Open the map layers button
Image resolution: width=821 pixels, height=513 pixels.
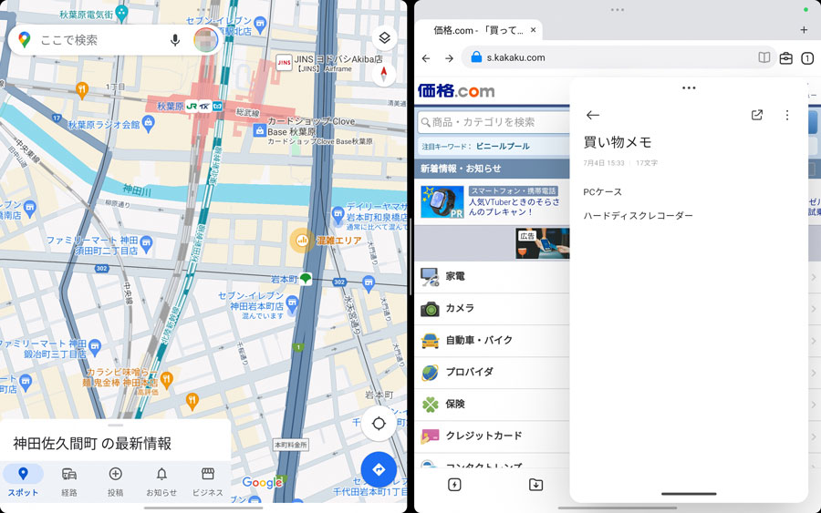[384, 37]
